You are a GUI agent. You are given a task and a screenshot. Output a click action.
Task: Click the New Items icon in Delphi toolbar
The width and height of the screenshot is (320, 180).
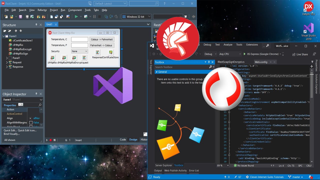[x=6, y=17]
